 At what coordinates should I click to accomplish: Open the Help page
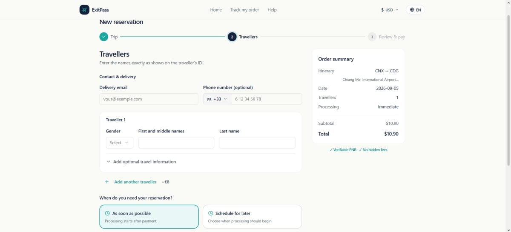point(272,10)
